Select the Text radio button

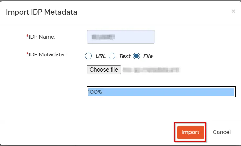click(112, 56)
